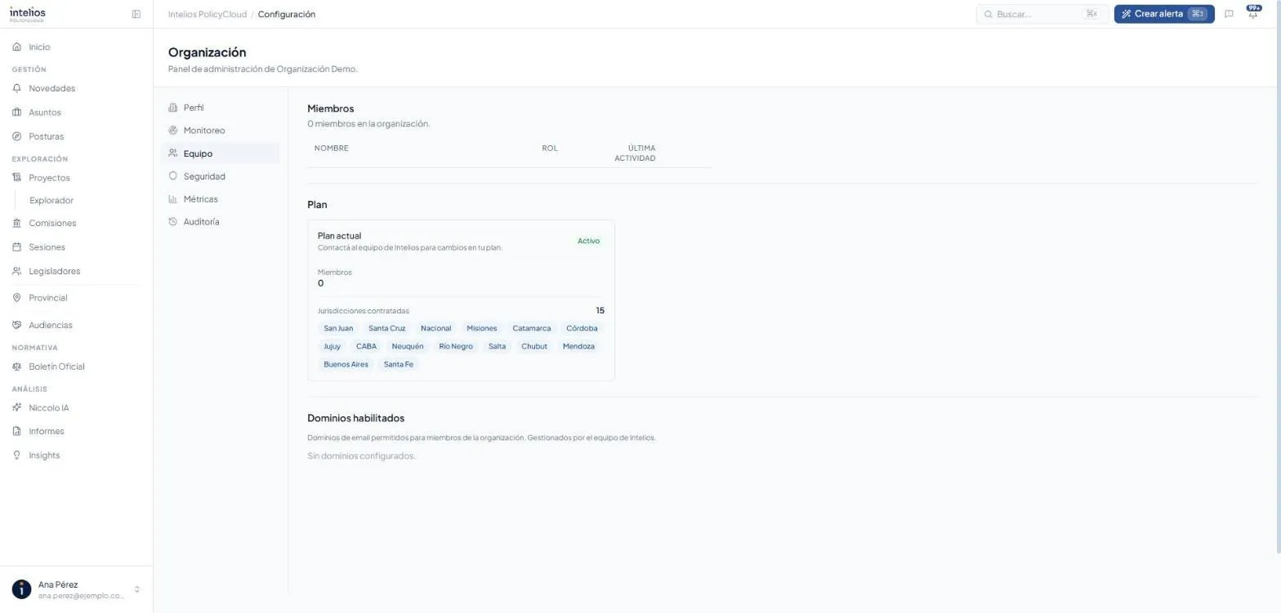Collapse the sidebar using the panel icon
Image resolution: width=1281 pixels, height=613 pixels.
click(136, 14)
